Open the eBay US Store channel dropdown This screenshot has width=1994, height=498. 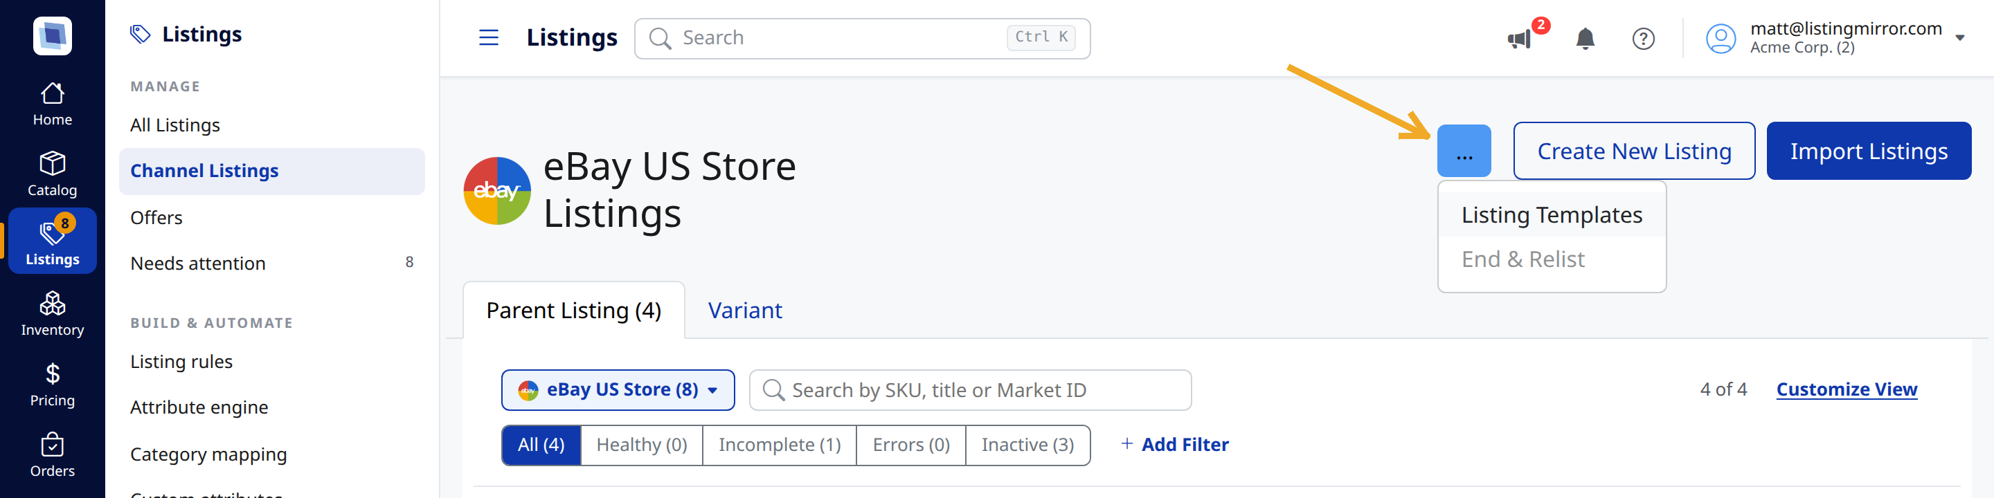pyautogui.click(x=618, y=389)
